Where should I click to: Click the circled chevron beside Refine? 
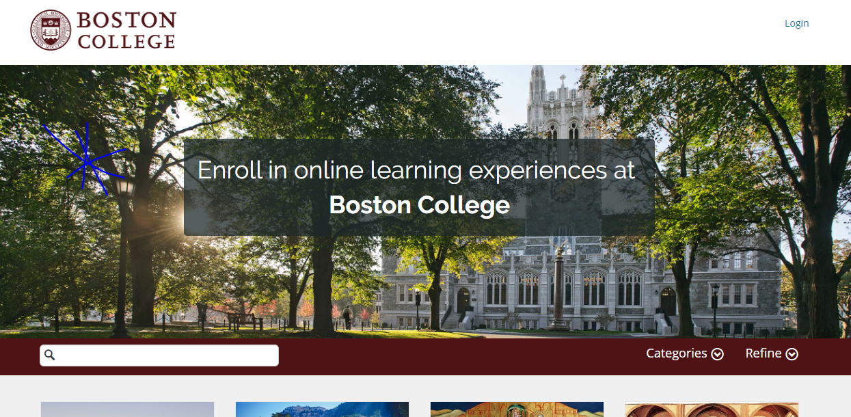(792, 354)
